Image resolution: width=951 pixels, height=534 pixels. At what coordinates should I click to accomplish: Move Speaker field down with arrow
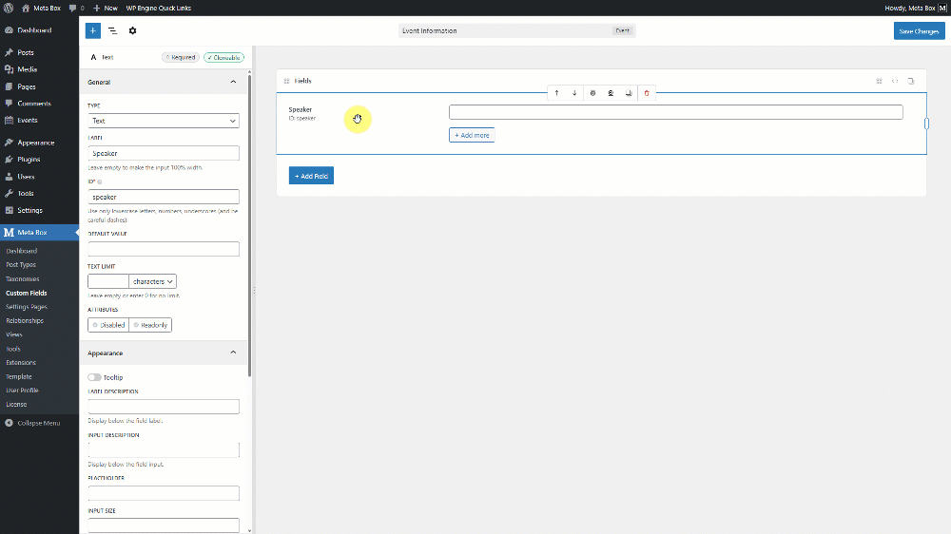(574, 93)
